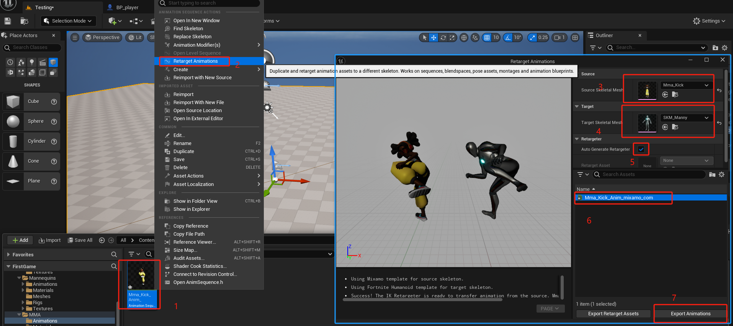Open camera speed setting in viewport
The image size is (733, 326).
[560, 37]
